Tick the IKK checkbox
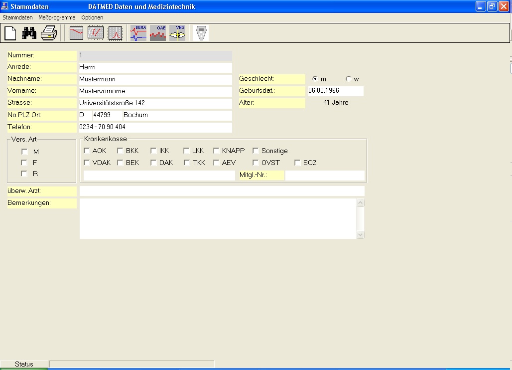Viewport: 512px width, 370px height. coord(153,151)
